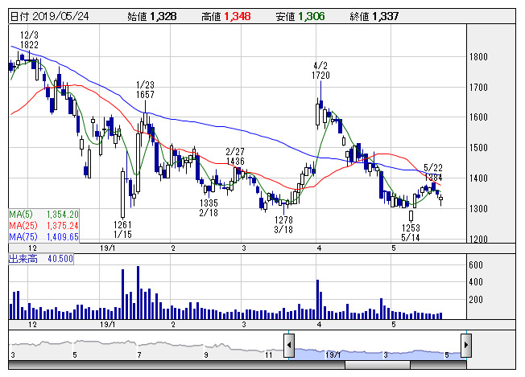The width and height of the screenshot is (525, 377).
Task: Click the MA(25) legend value 1,375.24
Action: coord(63,226)
